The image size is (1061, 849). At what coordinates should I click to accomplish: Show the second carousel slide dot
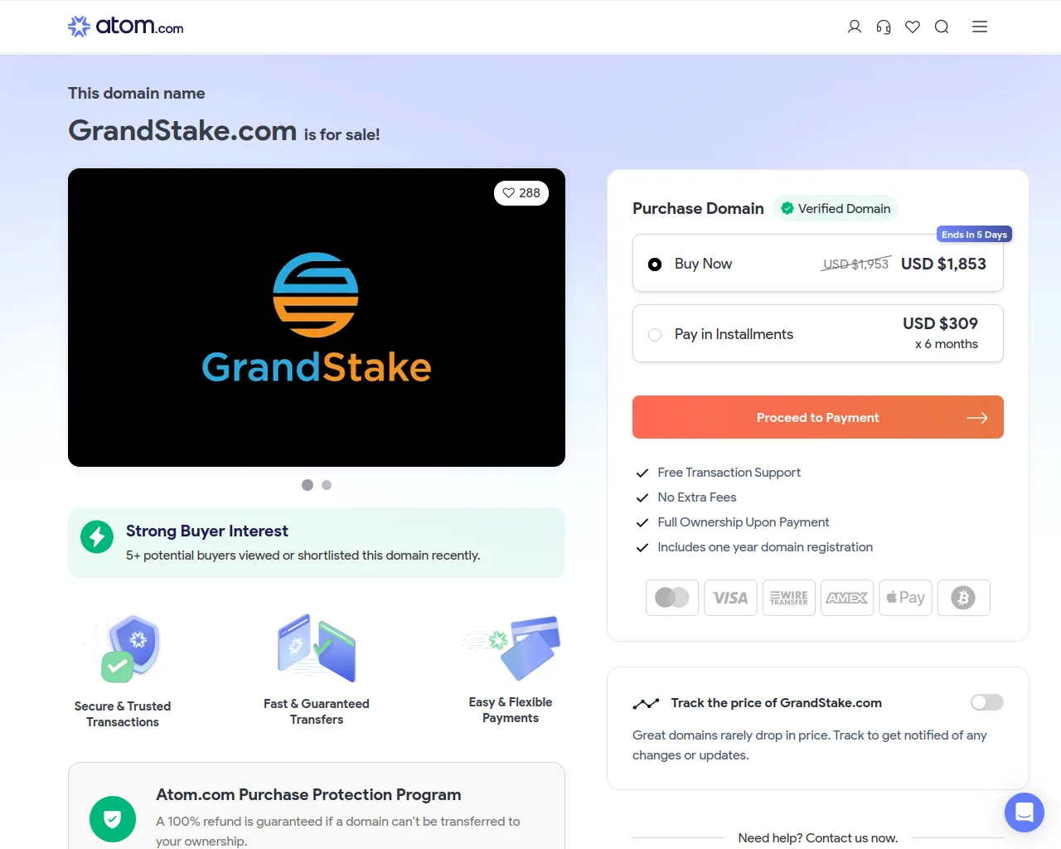click(x=327, y=485)
